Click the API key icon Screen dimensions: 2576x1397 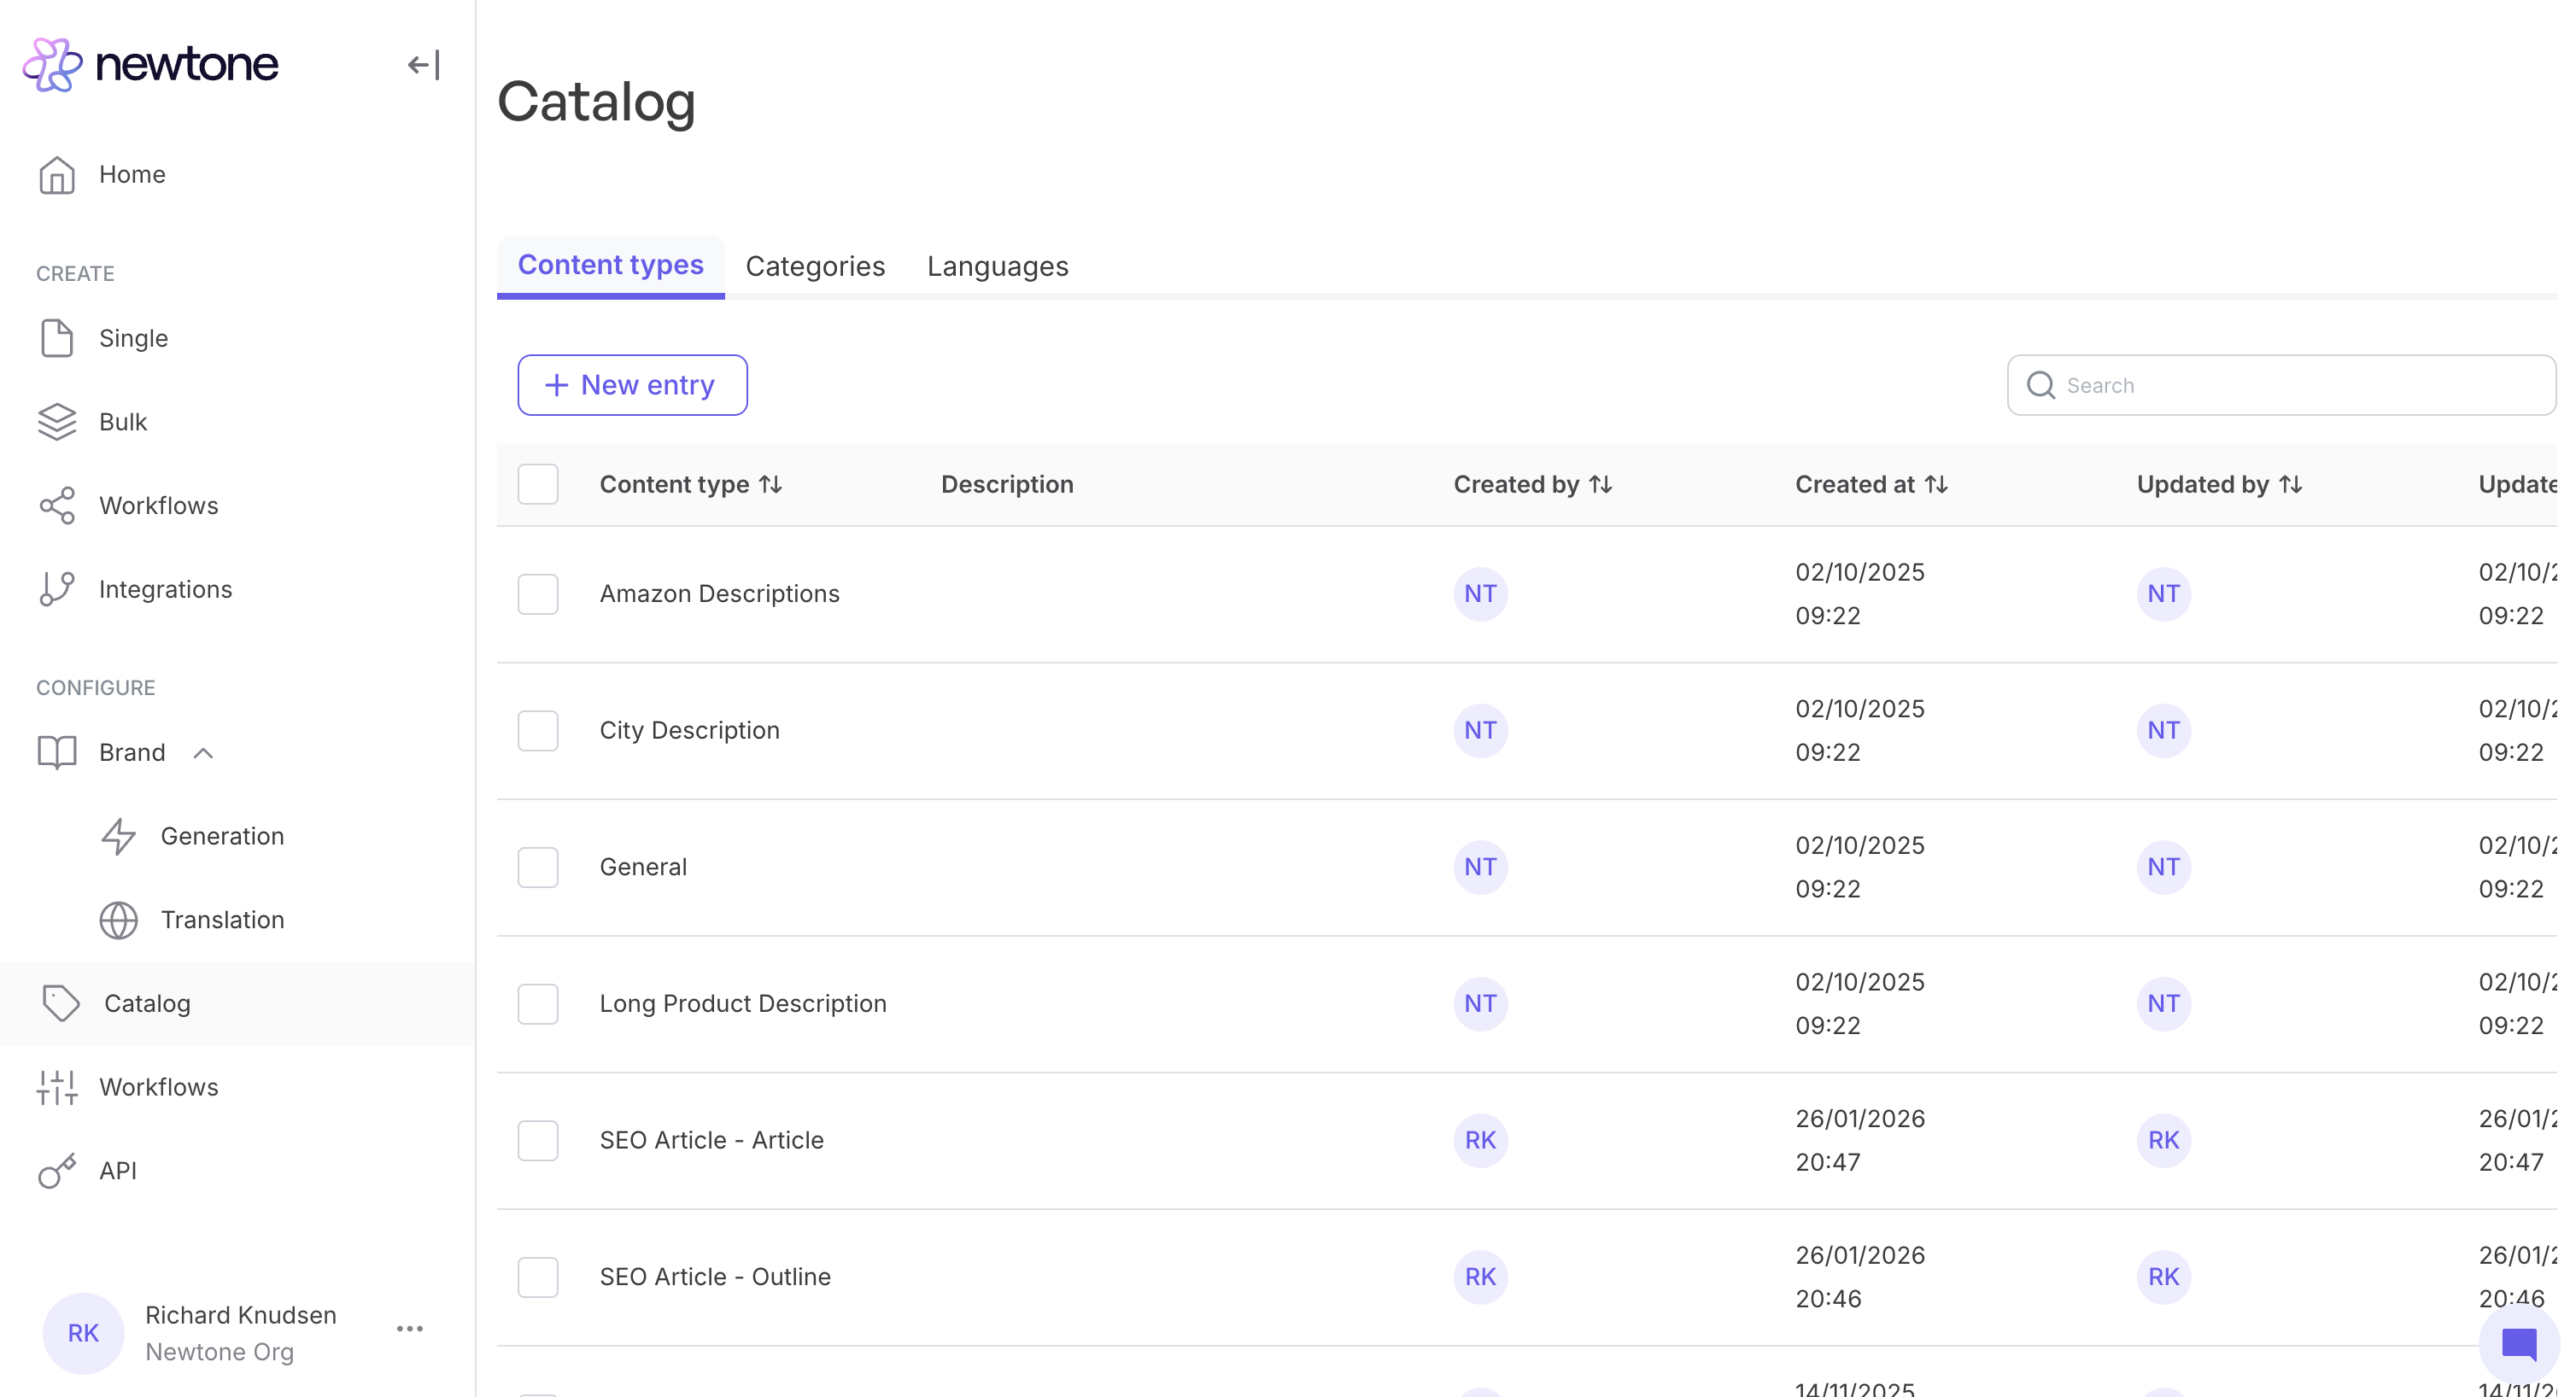click(57, 1171)
